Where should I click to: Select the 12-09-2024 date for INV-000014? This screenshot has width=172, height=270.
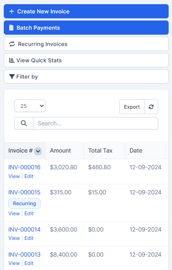[146, 229]
